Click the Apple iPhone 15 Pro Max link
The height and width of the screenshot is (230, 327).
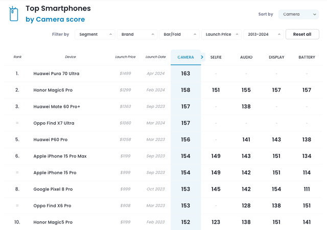(60, 156)
